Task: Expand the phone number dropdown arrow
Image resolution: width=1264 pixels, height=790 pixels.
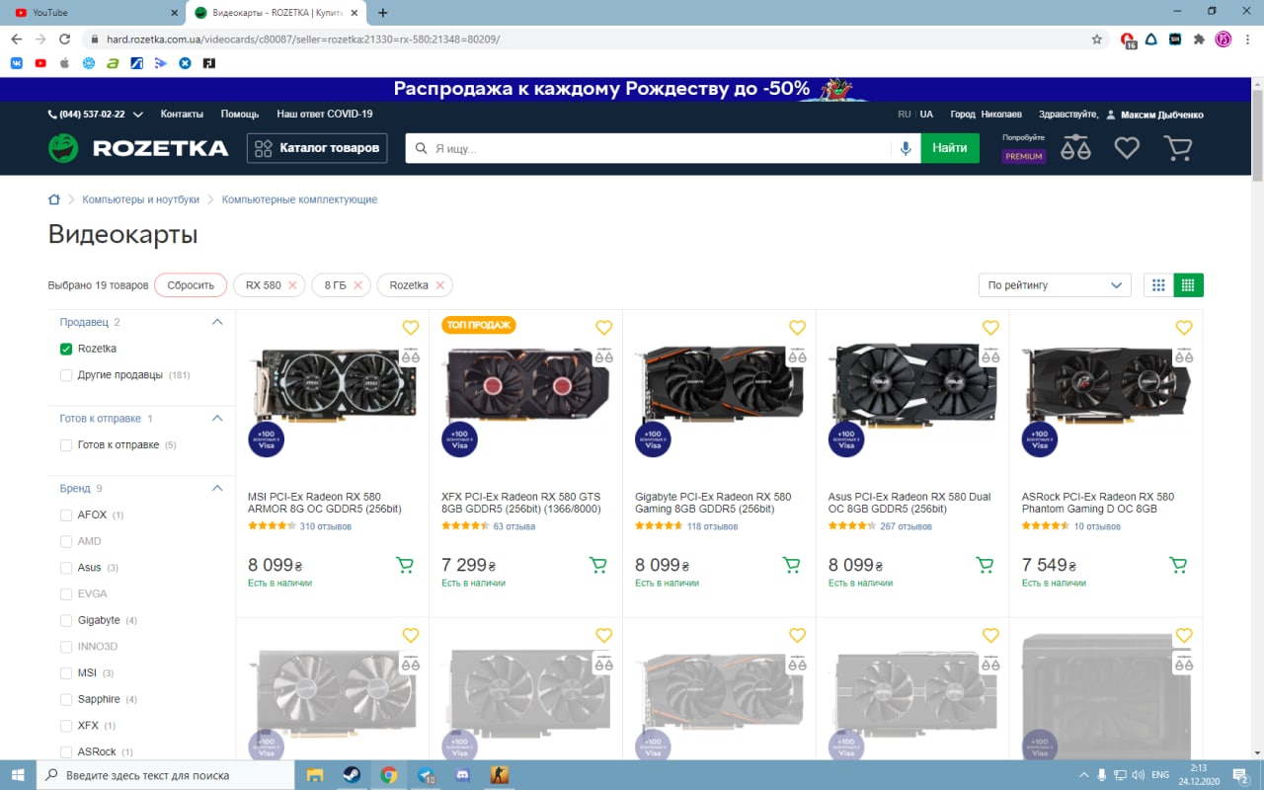Action: 137,115
